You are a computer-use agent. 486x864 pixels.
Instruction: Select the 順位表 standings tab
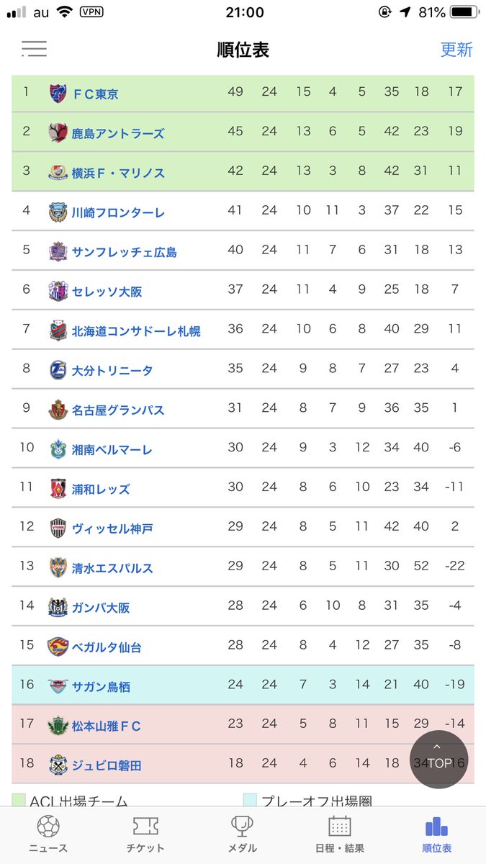tap(437, 834)
